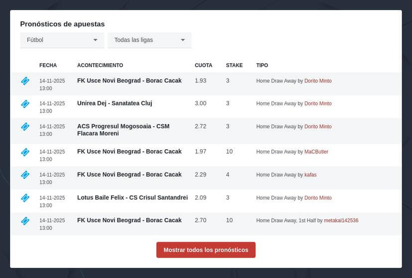Image resolution: width=412 pixels, height=278 pixels.
Task: Select ACS Progresul Mogosoaia - CSM Flacara Moreni event
Action: click(x=123, y=130)
